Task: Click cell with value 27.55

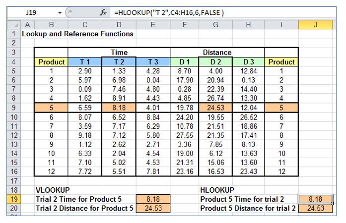Action: click(x=185, y=135)
